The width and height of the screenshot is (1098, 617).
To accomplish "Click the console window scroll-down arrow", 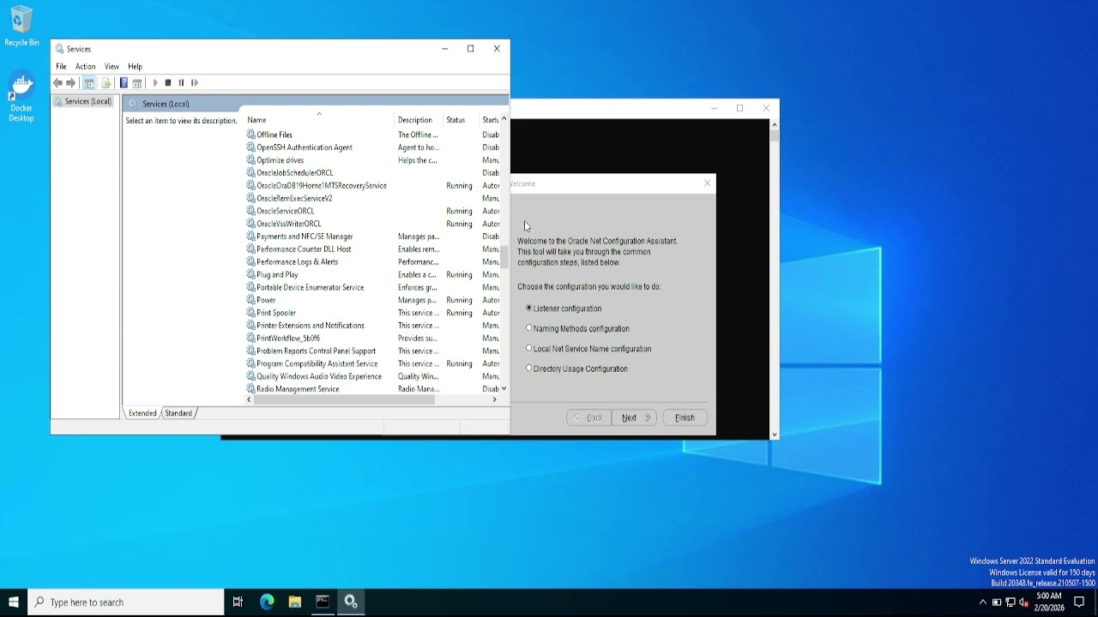I will pyautogui.click(x=775, y=434).
